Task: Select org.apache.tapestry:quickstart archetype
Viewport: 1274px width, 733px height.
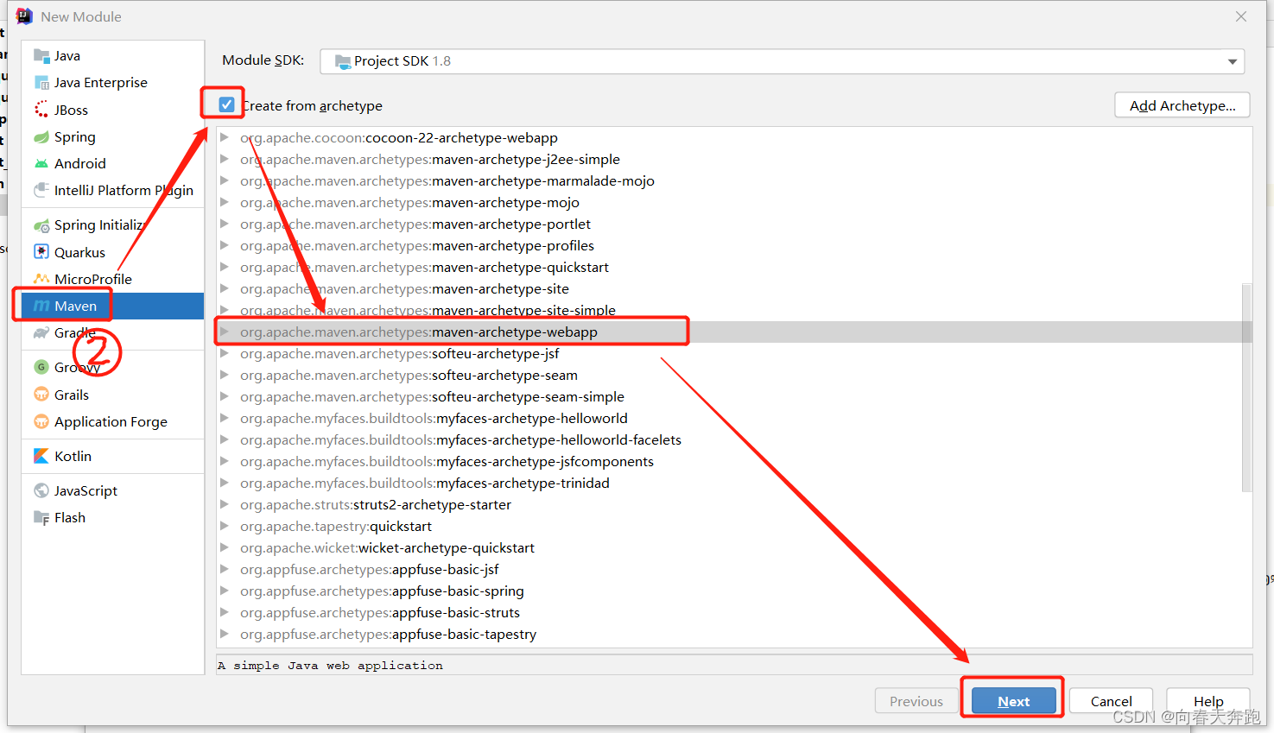Action: (x=733, y=526)
